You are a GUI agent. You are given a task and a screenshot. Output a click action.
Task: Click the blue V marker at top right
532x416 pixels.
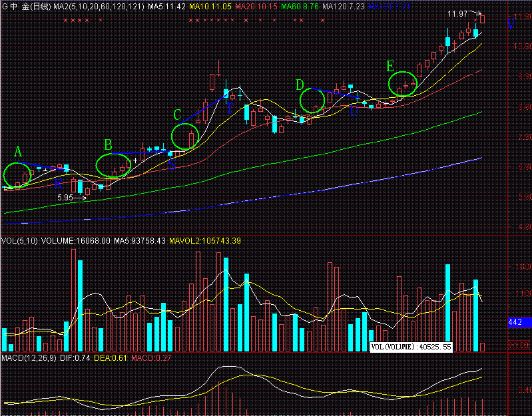coord(511,25)
